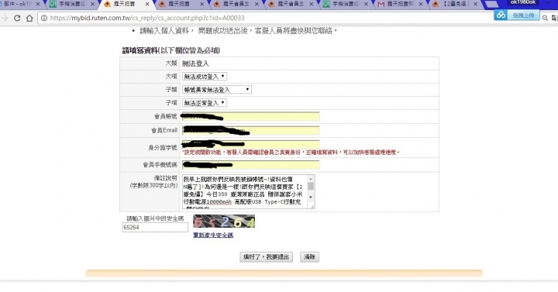The width and height of the screenshot is (558, 292).
Task: Click the cloud 拖拽上傳 upload button
Action: pos(517,15)
